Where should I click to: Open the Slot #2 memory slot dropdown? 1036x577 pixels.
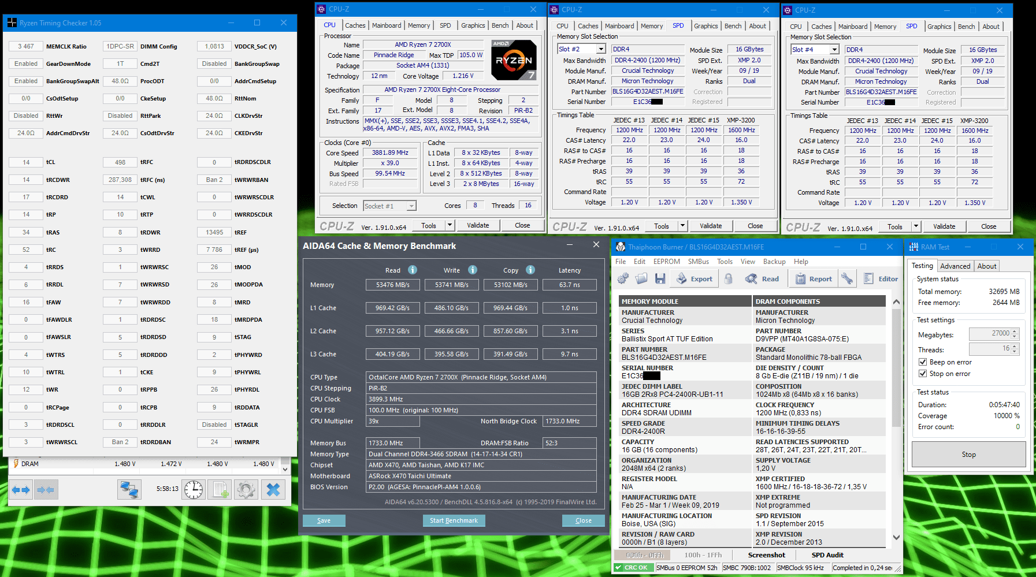tap(601, 49)
